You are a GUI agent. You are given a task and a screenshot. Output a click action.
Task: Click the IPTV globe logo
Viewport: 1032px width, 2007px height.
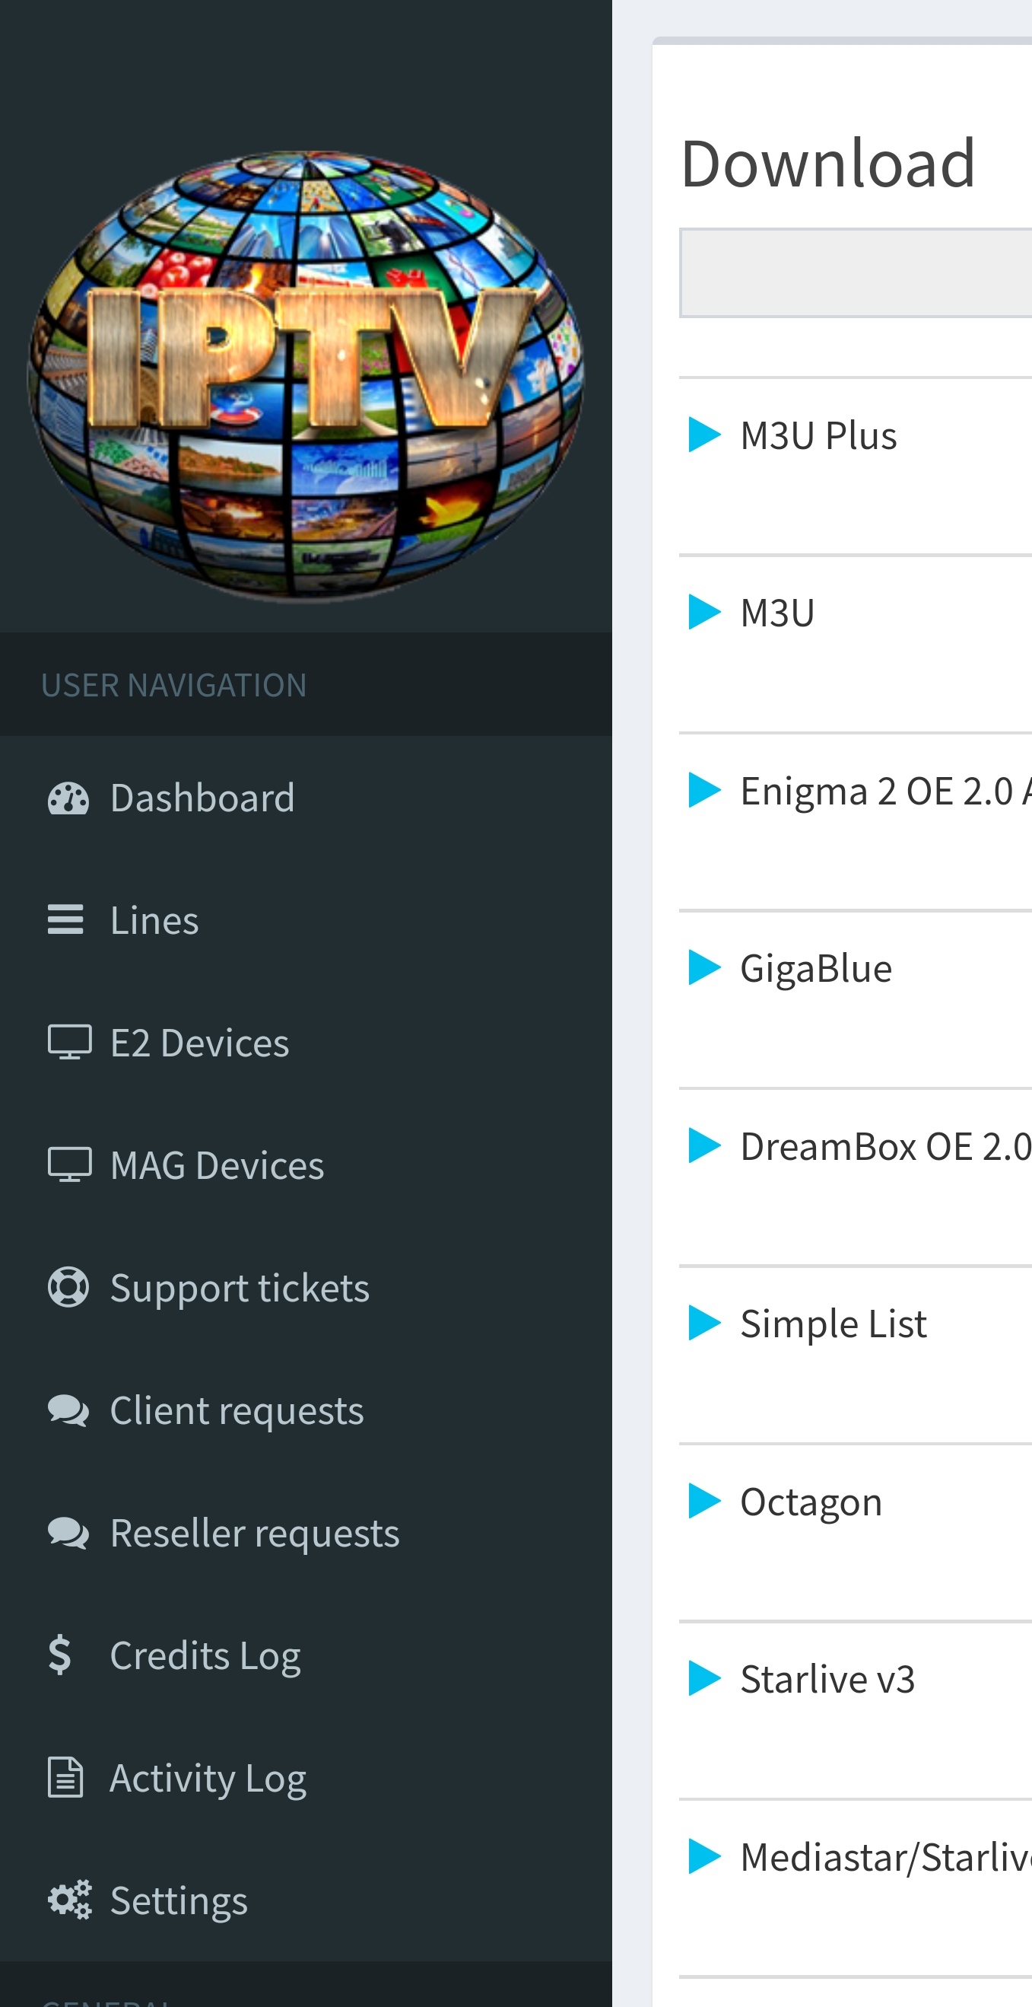click(x=306, y=375)
